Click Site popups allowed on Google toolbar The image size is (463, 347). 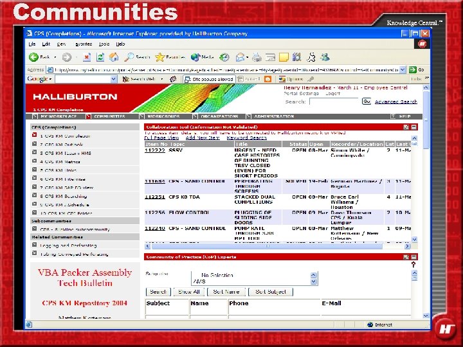pos(209,79)
